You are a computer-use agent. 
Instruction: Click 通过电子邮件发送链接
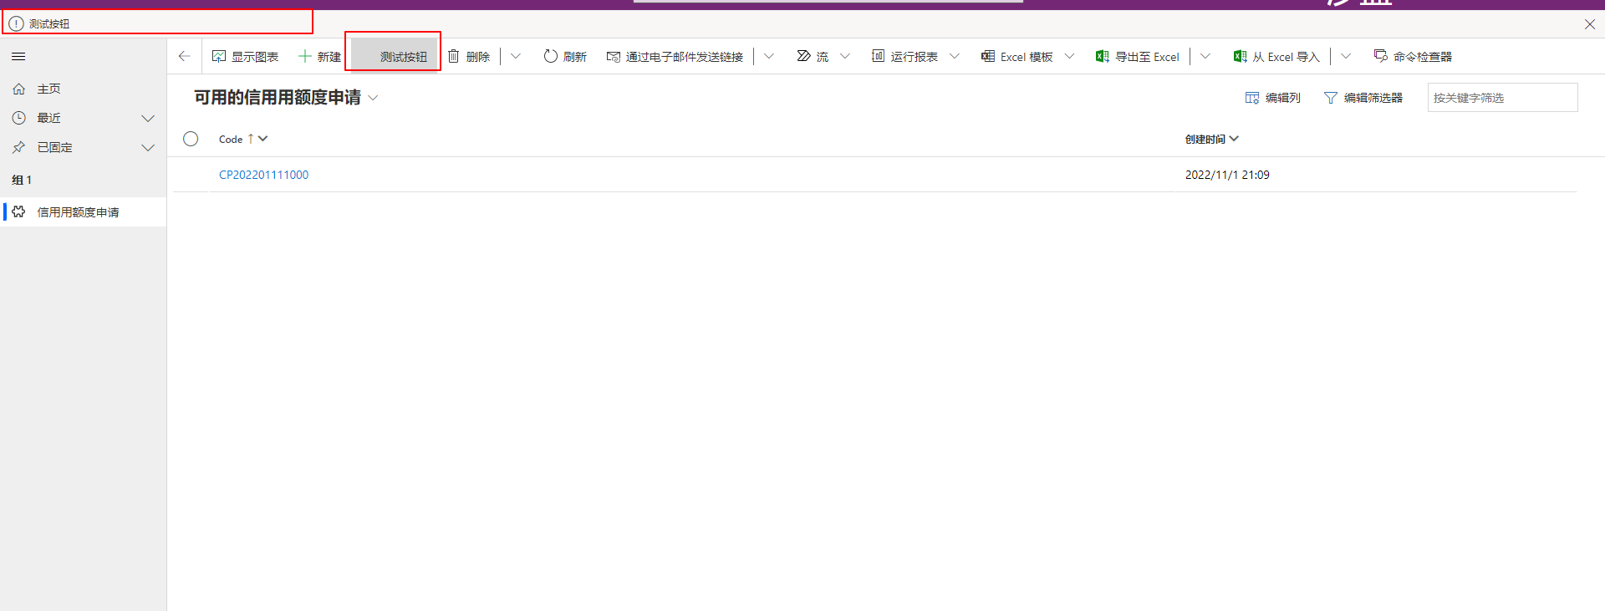tap(675, 56)
